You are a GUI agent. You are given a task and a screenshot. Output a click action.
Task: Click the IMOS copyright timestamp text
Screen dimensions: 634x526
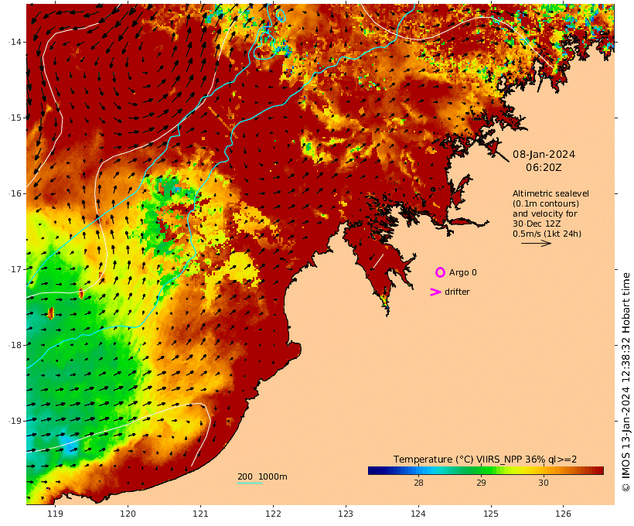(x=625, y=382)
